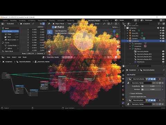Unlink node group in first modifier
The width and height of the screenshot is (166, 125).
coord(163,83)
